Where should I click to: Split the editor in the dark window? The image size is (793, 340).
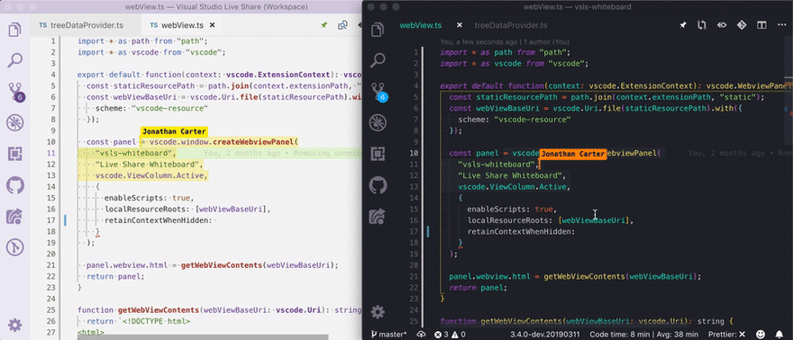point(761,25)
